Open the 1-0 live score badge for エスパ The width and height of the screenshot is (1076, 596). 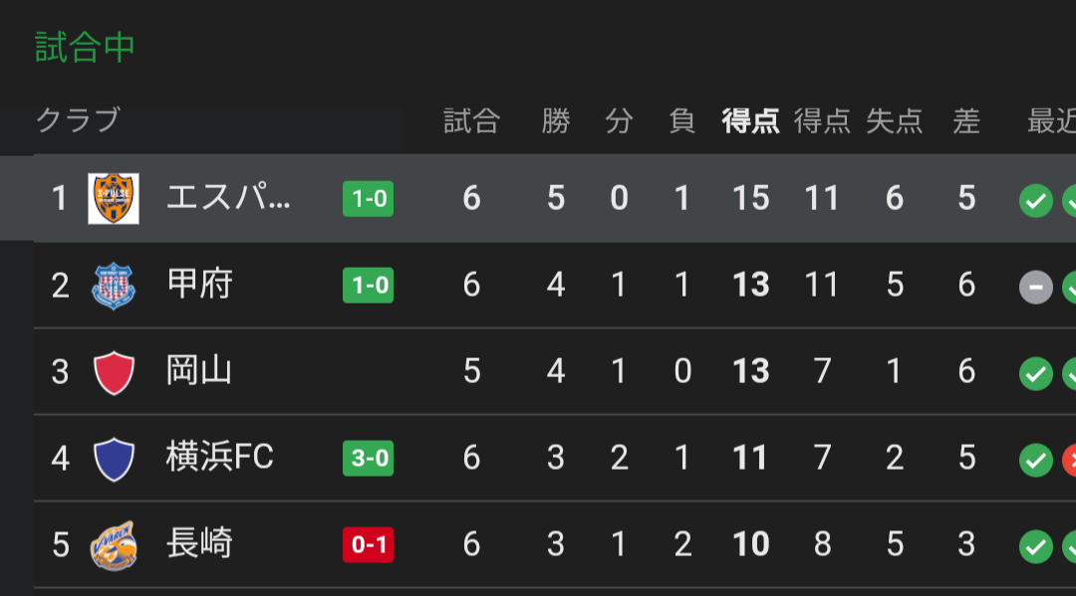(x=368, y=199)
